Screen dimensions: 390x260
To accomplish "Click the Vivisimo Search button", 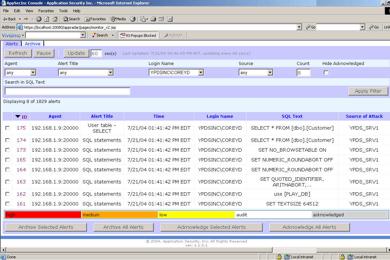I will coord(99,35).
